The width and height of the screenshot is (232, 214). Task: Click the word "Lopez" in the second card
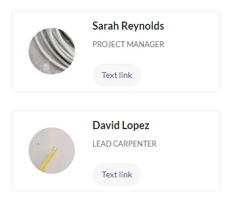coord(135,126)
